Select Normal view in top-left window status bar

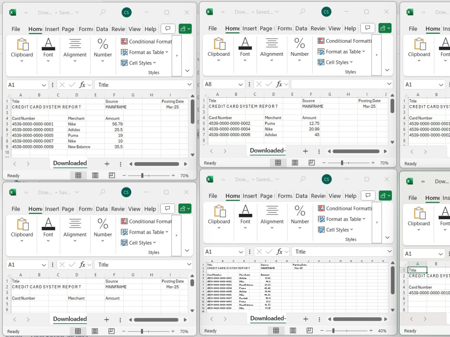[78, 175]
